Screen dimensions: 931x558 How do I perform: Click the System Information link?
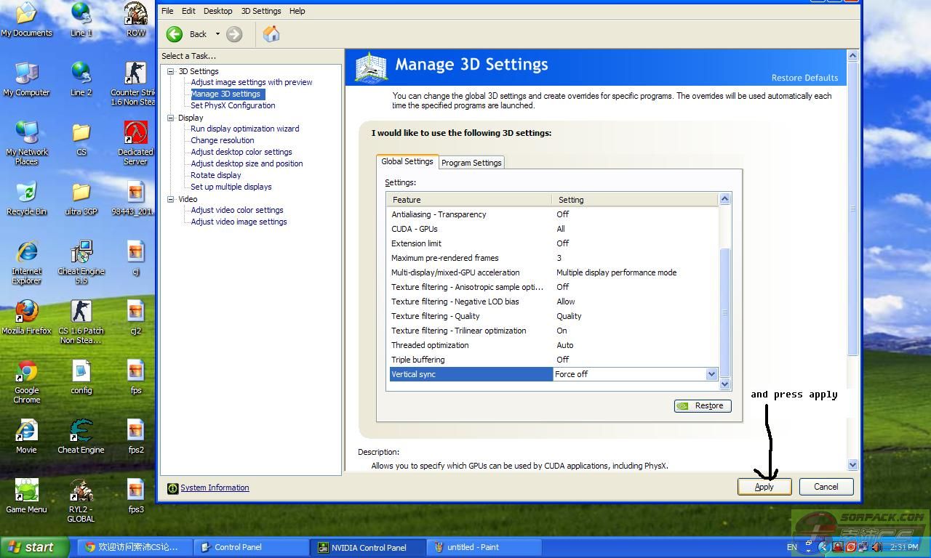215,488
